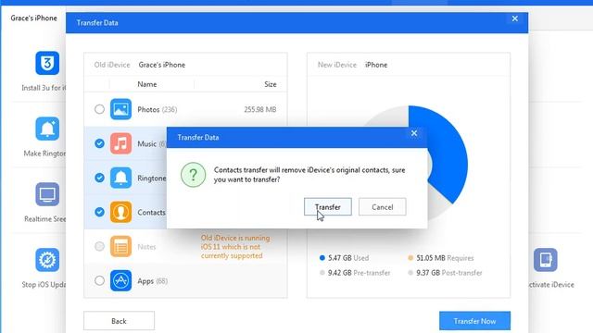Click the Ringtone bell icon in list

pos(120,178)
